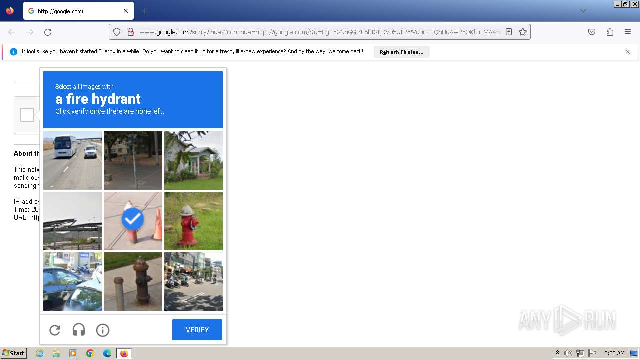Switch to the audio challenge headphones icon
The image size is (640, 360).
79,330
